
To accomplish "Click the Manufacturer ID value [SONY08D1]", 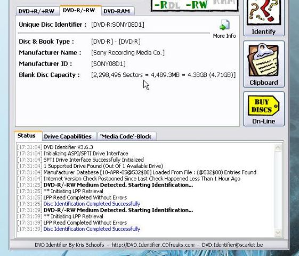I will tap(108, 63).
